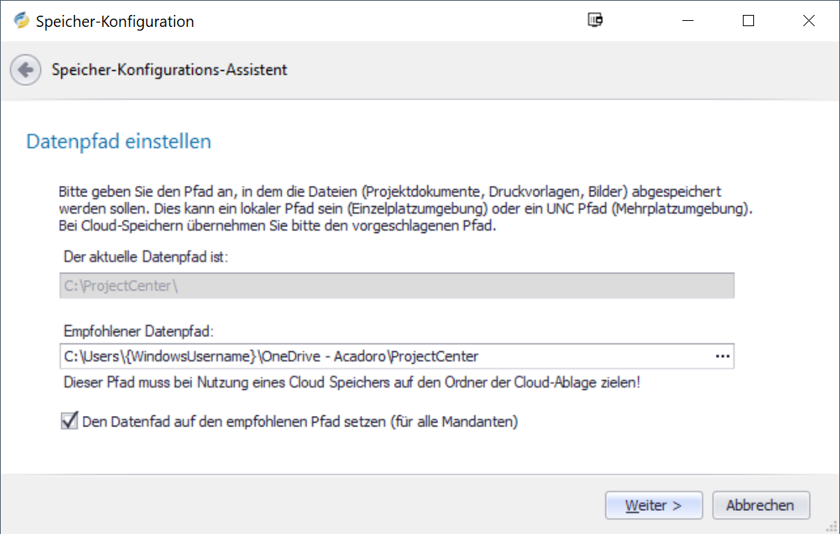Click the screen icon left of minimize
Viewport: 840px width, 534px height.
[x=595, y=21]
